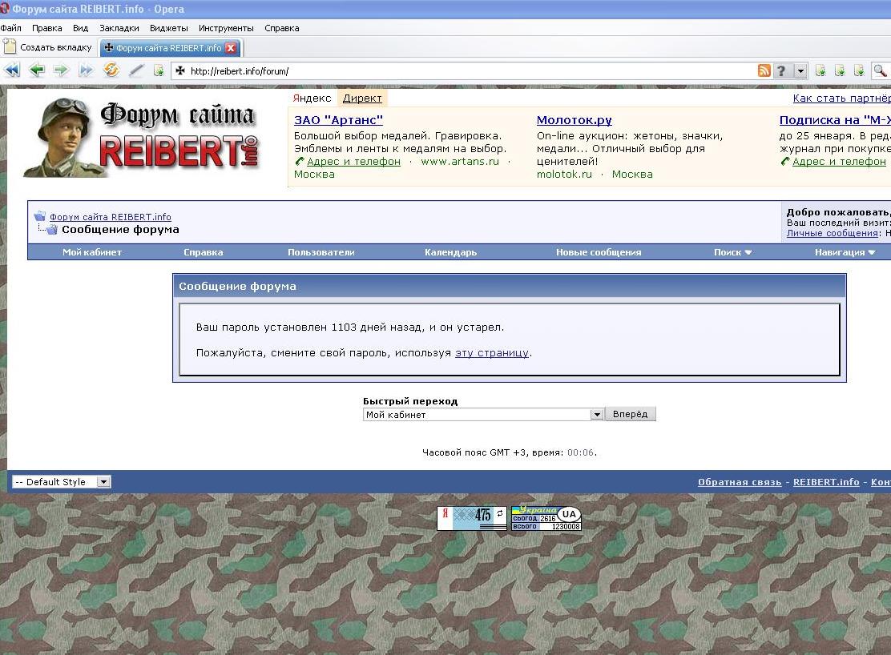Open the Личные сообщения link

pos(833,233)
